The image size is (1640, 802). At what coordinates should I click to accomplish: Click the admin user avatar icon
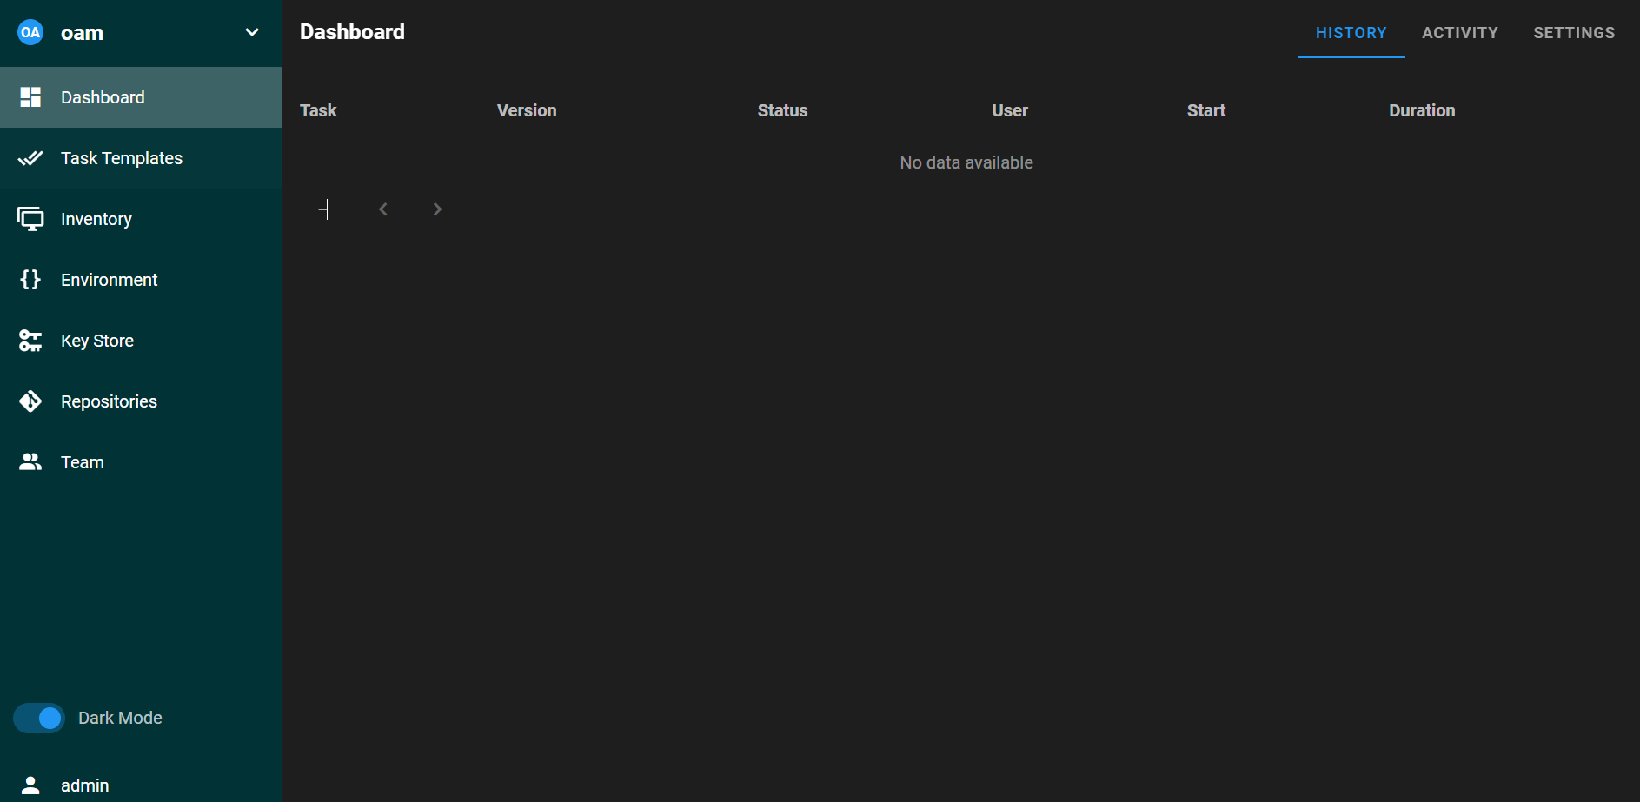[x=30, y=785]
